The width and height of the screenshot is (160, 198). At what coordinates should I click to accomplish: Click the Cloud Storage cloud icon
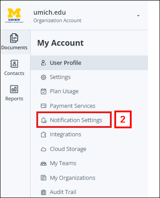(43, 149)
